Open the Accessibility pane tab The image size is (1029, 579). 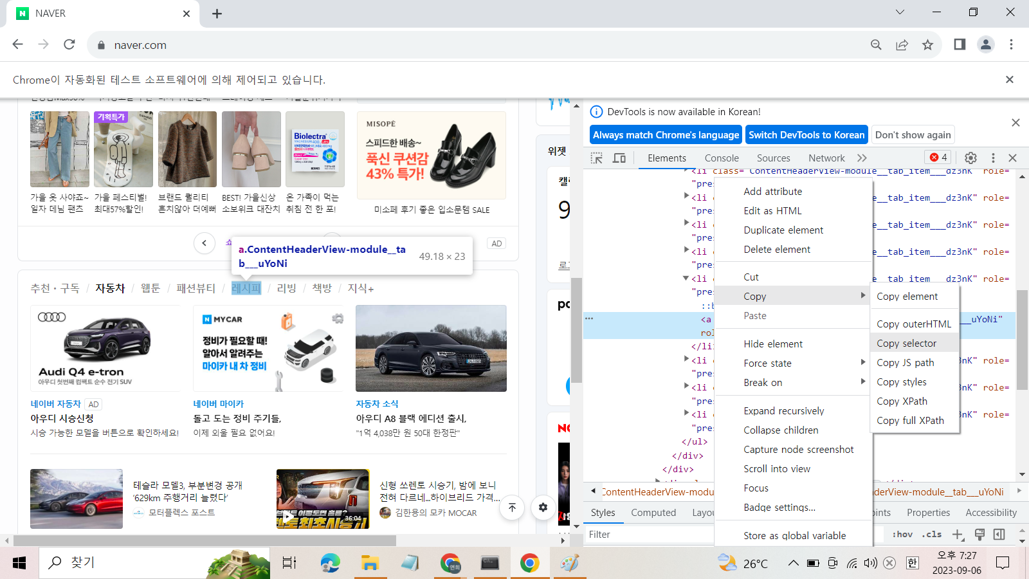point(991,513)
